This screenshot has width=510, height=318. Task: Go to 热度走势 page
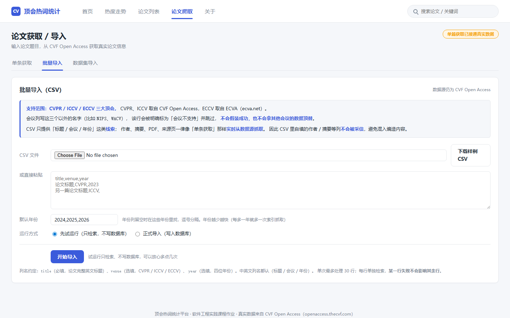tap(115, 12)
